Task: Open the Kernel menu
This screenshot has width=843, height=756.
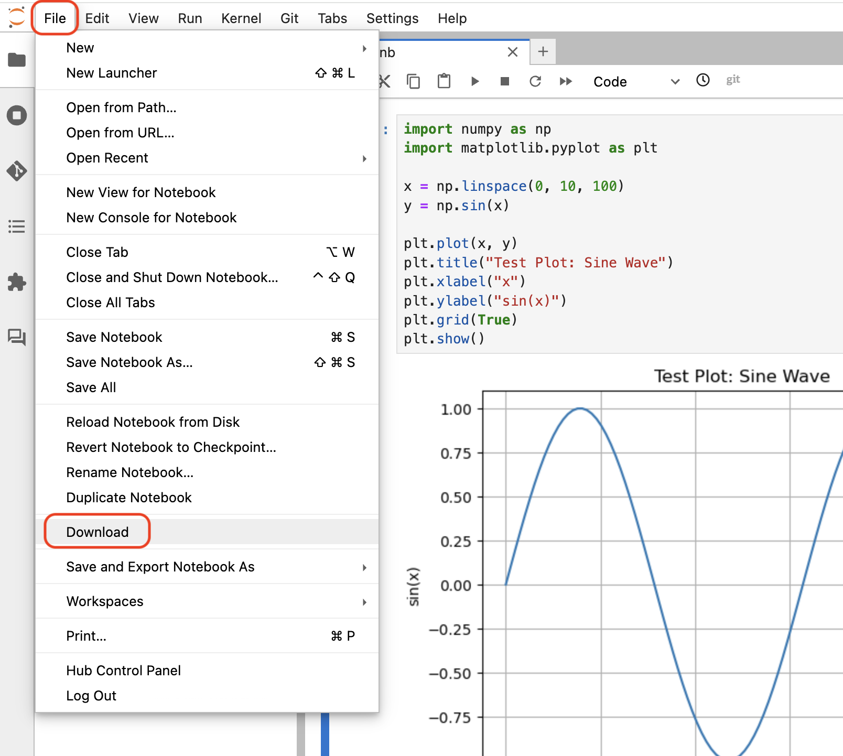Action: (x=241, y=18)
